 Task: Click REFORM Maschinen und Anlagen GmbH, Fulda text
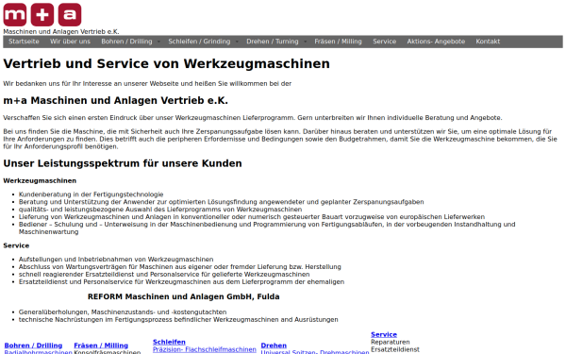(x=183, y=296)
